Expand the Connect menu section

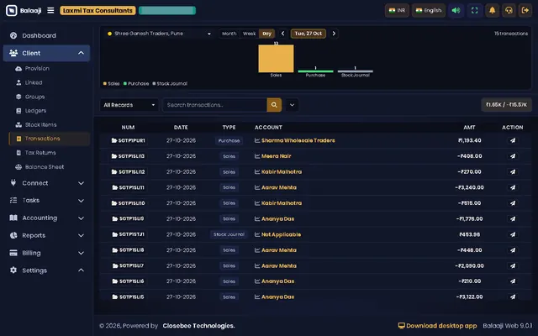(46, 183)
